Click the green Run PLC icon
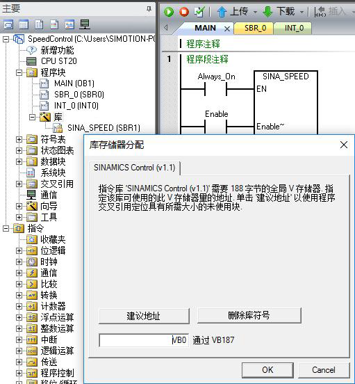Image resolution: width=355 pixels, height=384 pixels. coord(169,12)
